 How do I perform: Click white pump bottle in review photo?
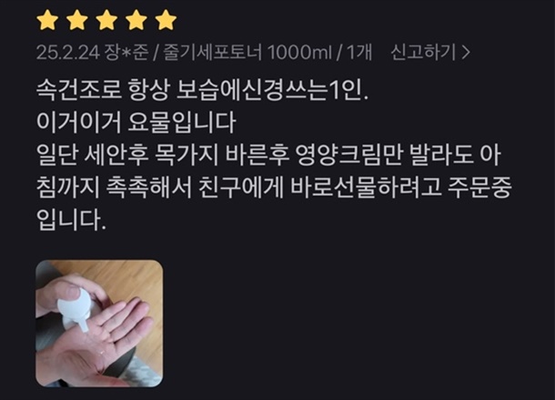point(75,308)
